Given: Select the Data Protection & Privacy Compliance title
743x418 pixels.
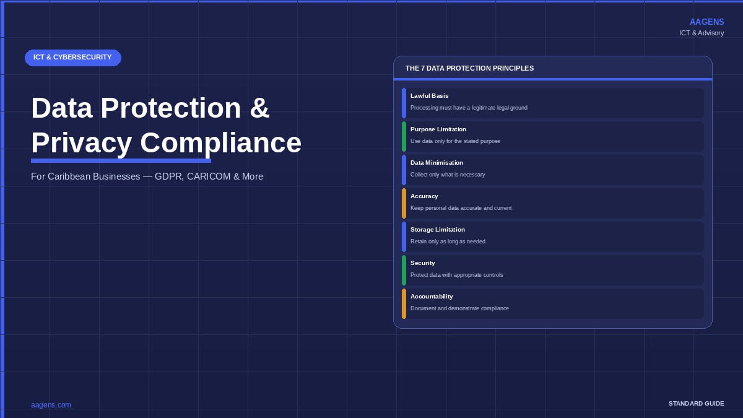Looking at the screenshot, I should (x=166, y=125).
